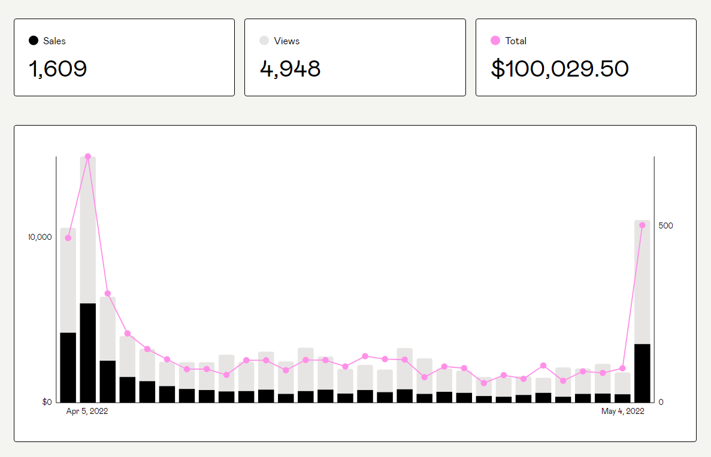Screen dimensions: 711x457
Task: Click the last grey Views bar
Action: click(x=642, y=281)
